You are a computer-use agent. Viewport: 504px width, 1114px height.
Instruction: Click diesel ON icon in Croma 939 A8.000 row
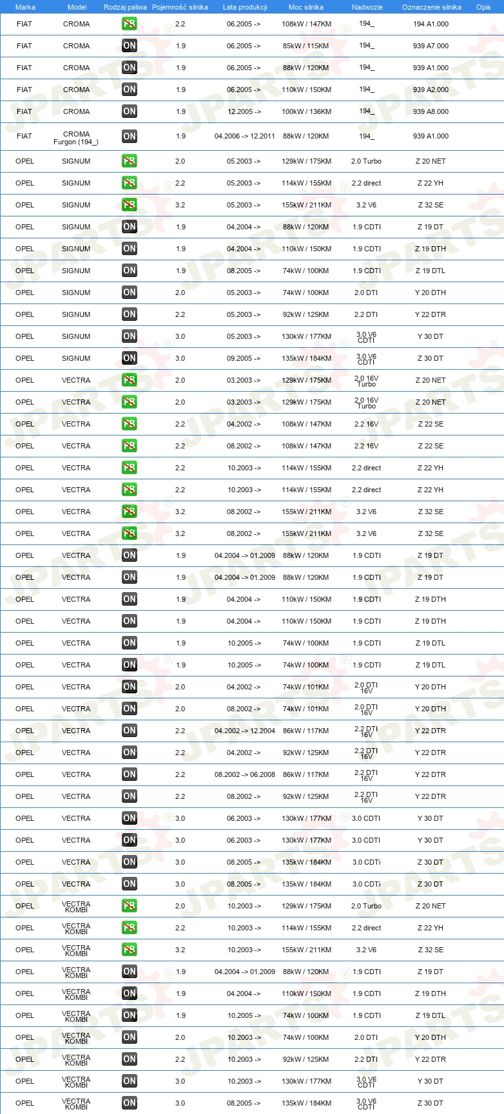(130, 111)
